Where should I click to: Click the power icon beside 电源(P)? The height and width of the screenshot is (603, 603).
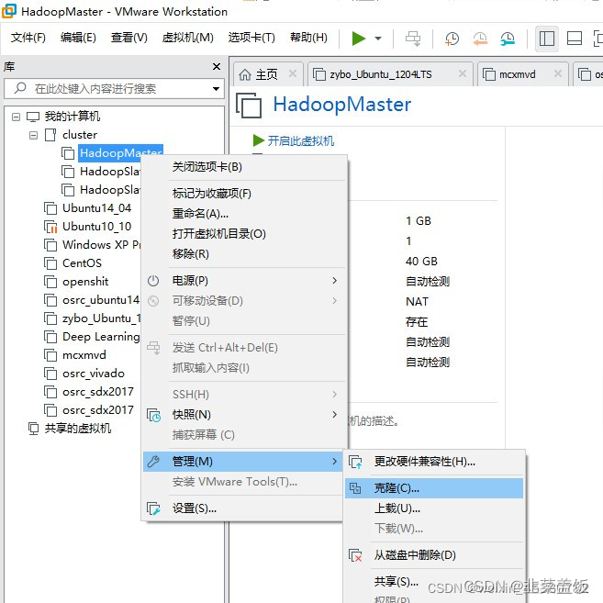pyautogui.click(x=153, y=281)
